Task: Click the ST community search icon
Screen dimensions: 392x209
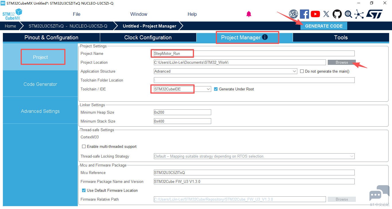Action: (348, 14)
